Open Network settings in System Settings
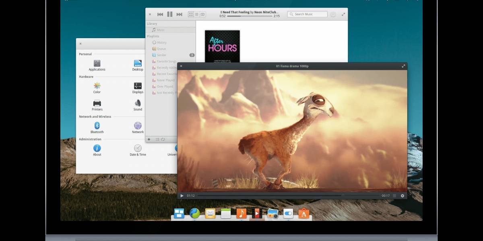 138,128
